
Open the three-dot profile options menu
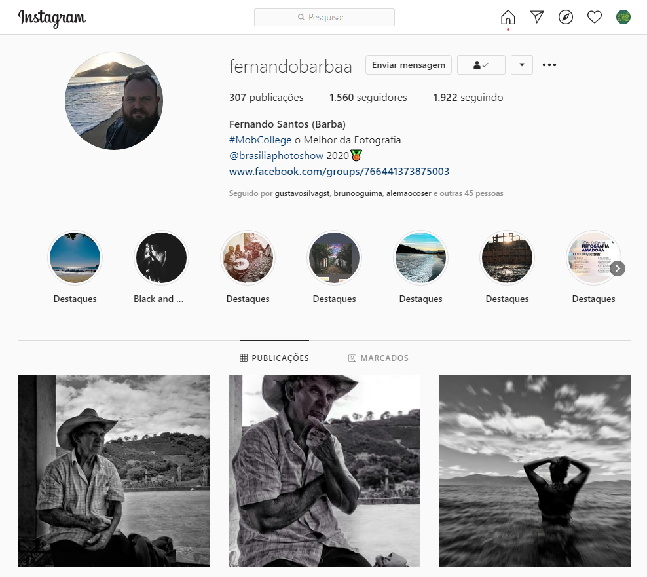click(x=549, y=65)
